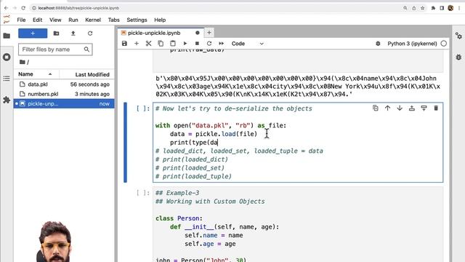Move the active cell down
The height and width of the screenshot is (262, 465).
point(400,108)
